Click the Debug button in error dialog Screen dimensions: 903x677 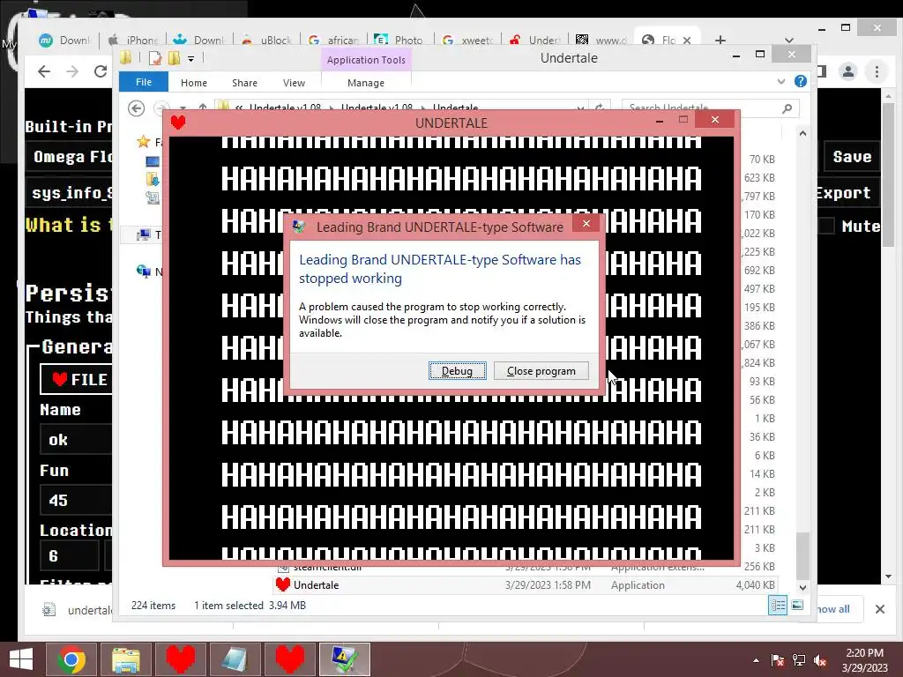[457, 371]
